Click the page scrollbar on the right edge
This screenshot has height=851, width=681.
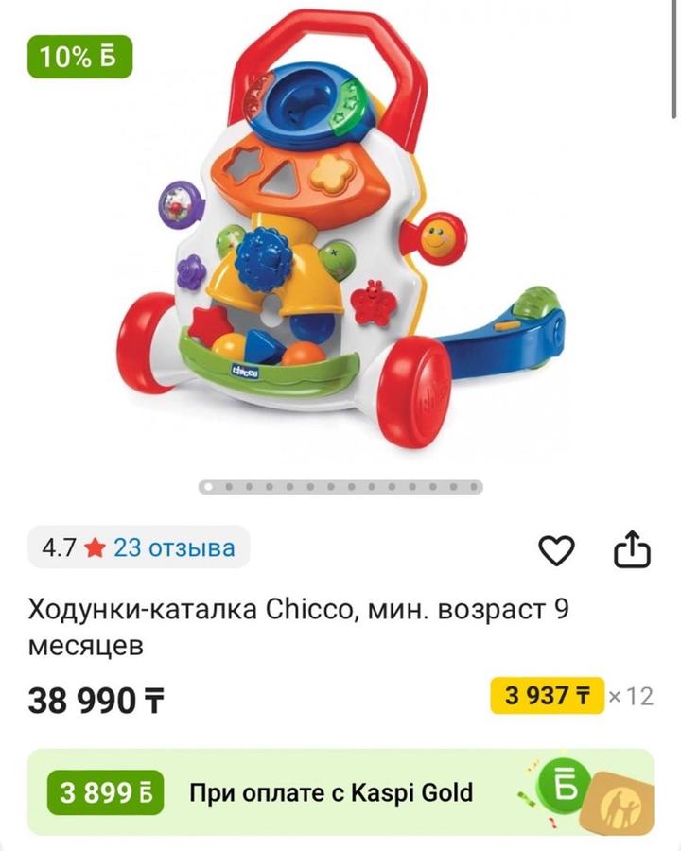click(673, 60)
